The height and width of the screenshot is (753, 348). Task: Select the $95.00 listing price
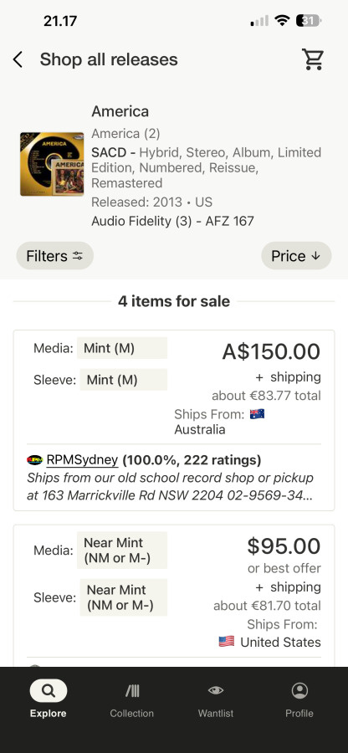[284, 546]
